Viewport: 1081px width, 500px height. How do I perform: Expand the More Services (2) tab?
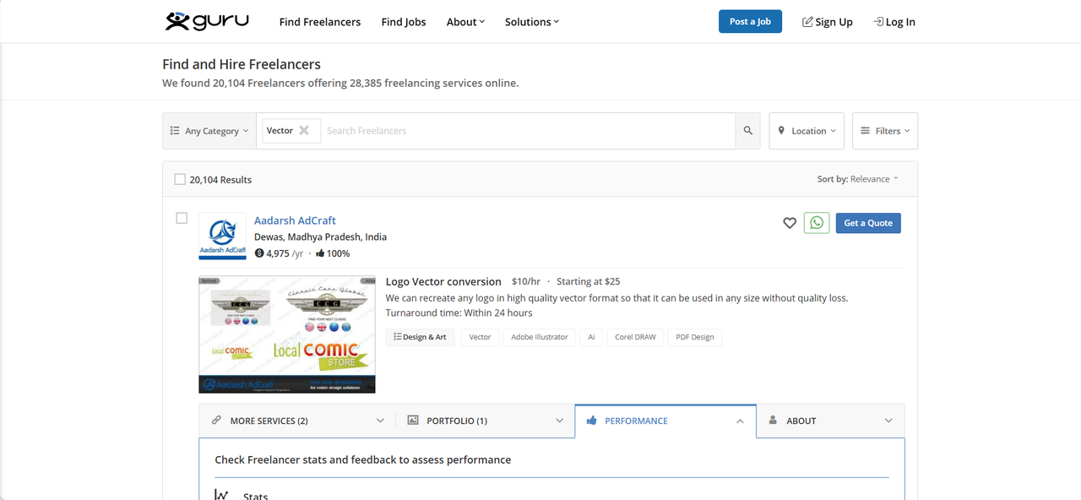point(297,421)
